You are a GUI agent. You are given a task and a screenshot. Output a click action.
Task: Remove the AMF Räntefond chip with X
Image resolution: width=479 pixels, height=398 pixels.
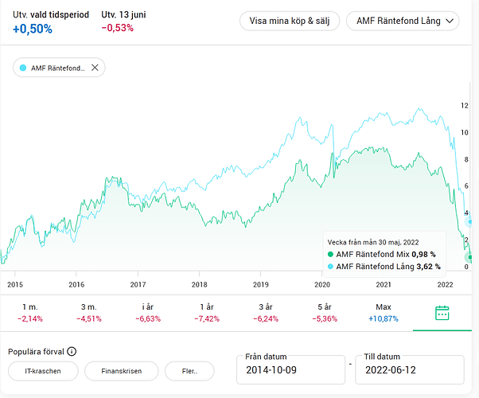coord(95,68)
